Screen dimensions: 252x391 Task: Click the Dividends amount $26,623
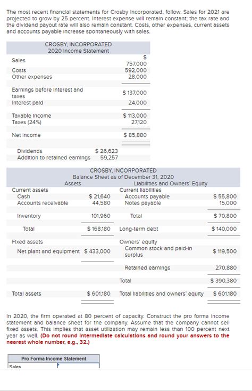click(x=106, y=151)
